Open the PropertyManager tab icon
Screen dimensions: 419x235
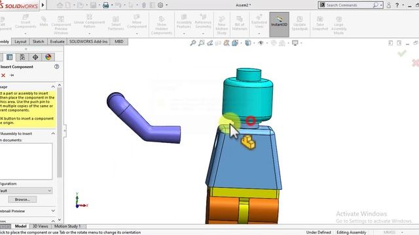(10, 57)
